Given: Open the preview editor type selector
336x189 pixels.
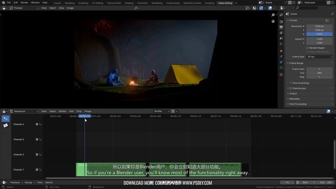Looking at the screenshot, I should click(5, 8).
